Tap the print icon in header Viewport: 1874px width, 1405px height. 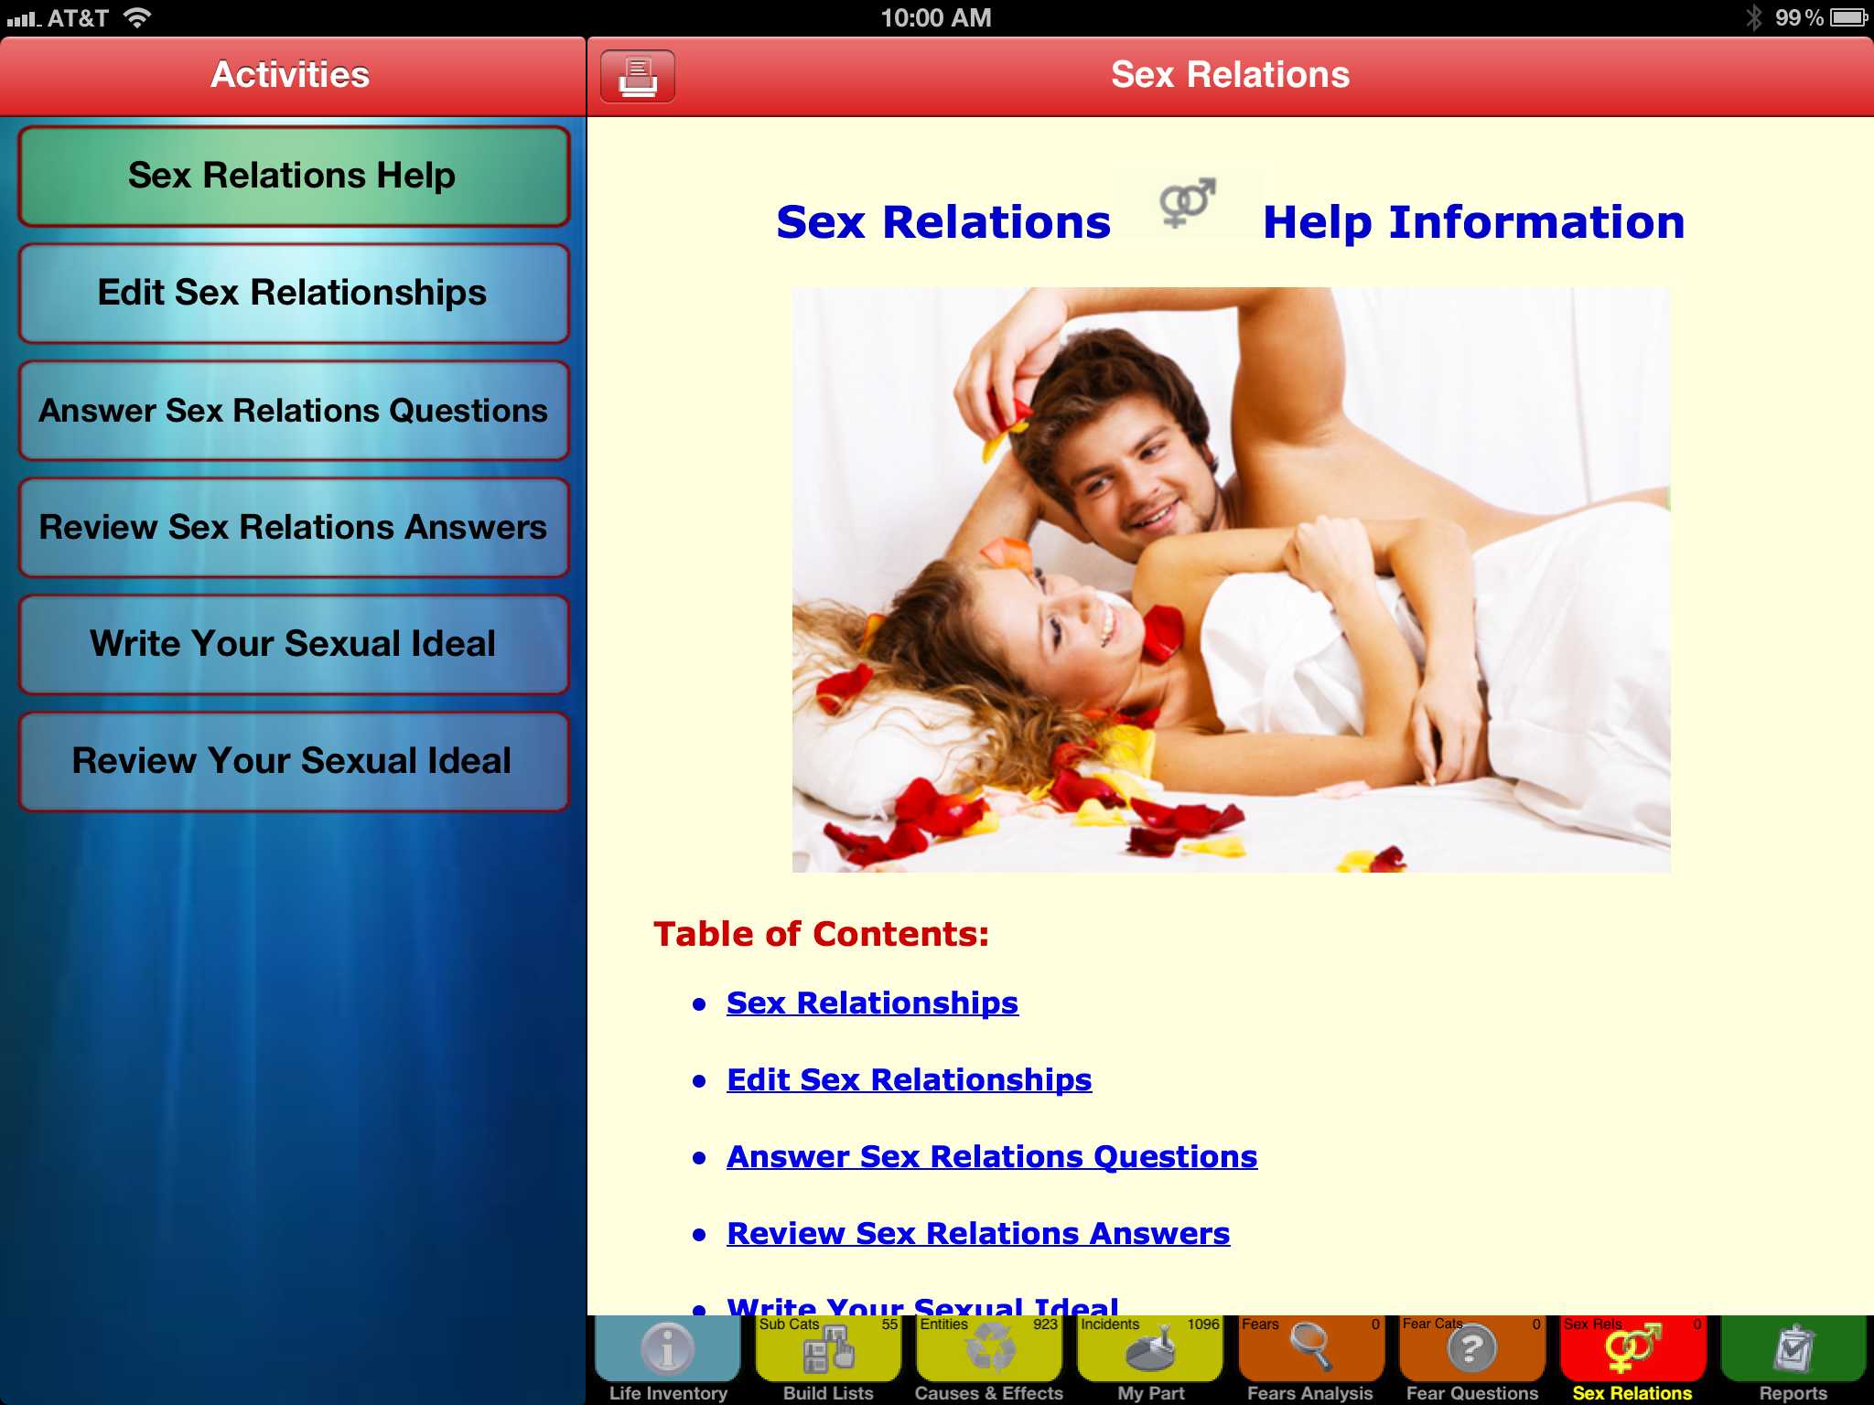pyautogui.click(x=638, y=76)
